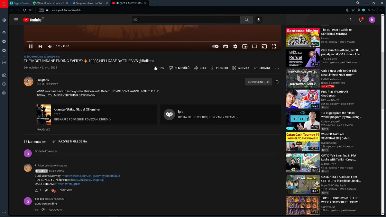Image resolution: width=386 pixels, height=217 pixels.
Task: Open Telegram in Opera sidebar
Action: [x=4, y=41]
